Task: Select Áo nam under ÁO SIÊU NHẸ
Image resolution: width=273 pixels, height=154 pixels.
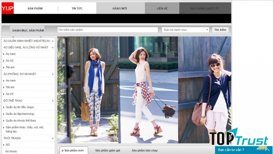Action: click(x=11, y=54)
